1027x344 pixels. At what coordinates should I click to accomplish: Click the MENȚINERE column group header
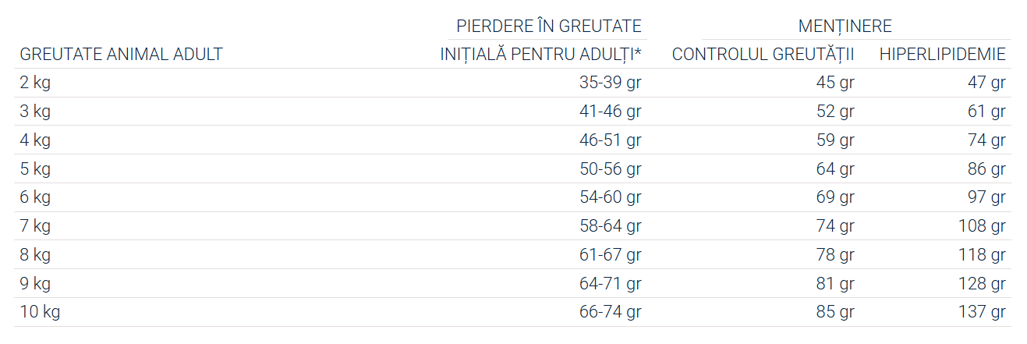[x=845, y=26]
